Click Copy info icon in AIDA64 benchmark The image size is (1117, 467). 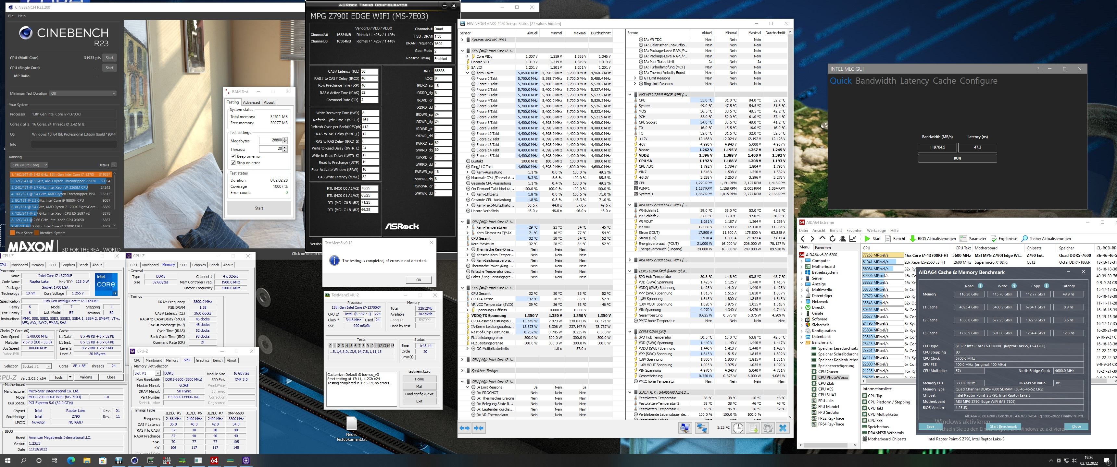[1046, 286]
